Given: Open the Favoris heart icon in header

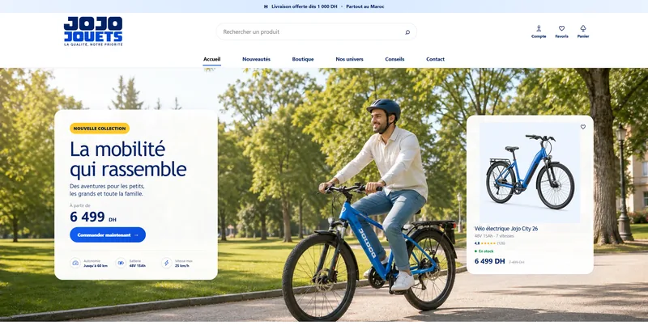Looking at the screenshot, I should click(x=561, y=28).
